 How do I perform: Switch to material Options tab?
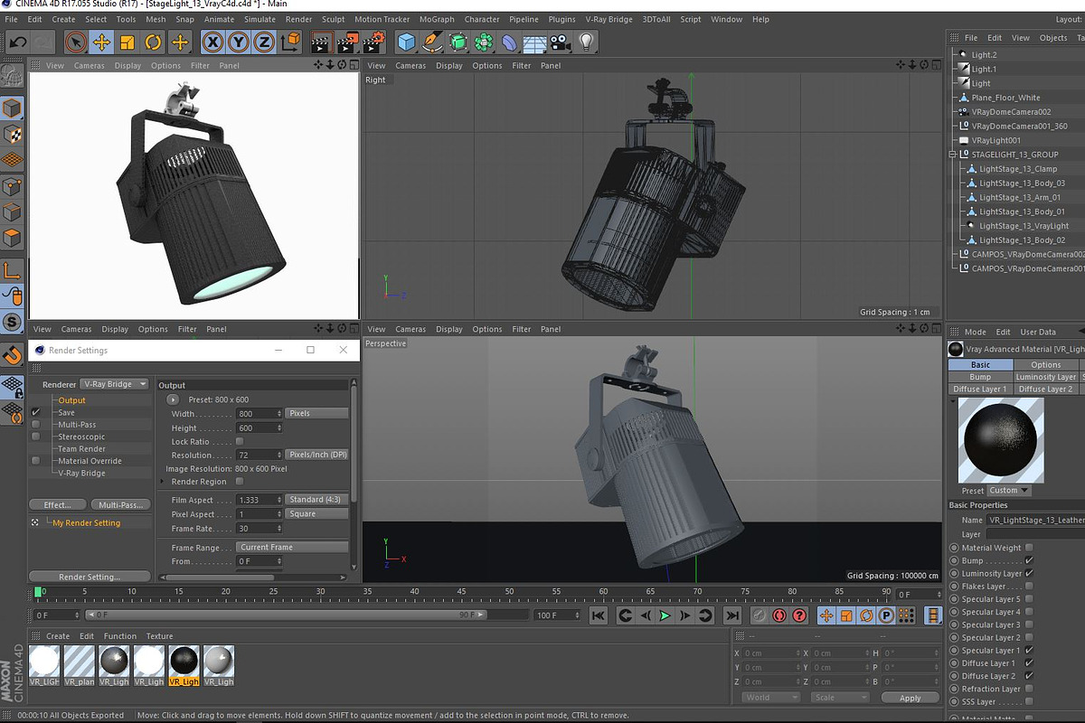tap(1045, 364)
